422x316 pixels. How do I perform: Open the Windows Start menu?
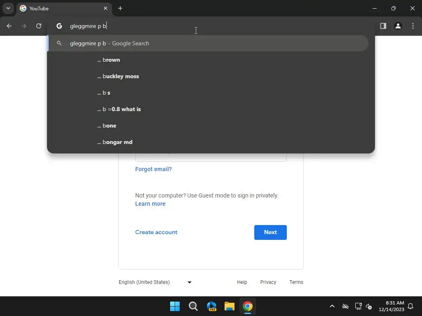[175, 306]
